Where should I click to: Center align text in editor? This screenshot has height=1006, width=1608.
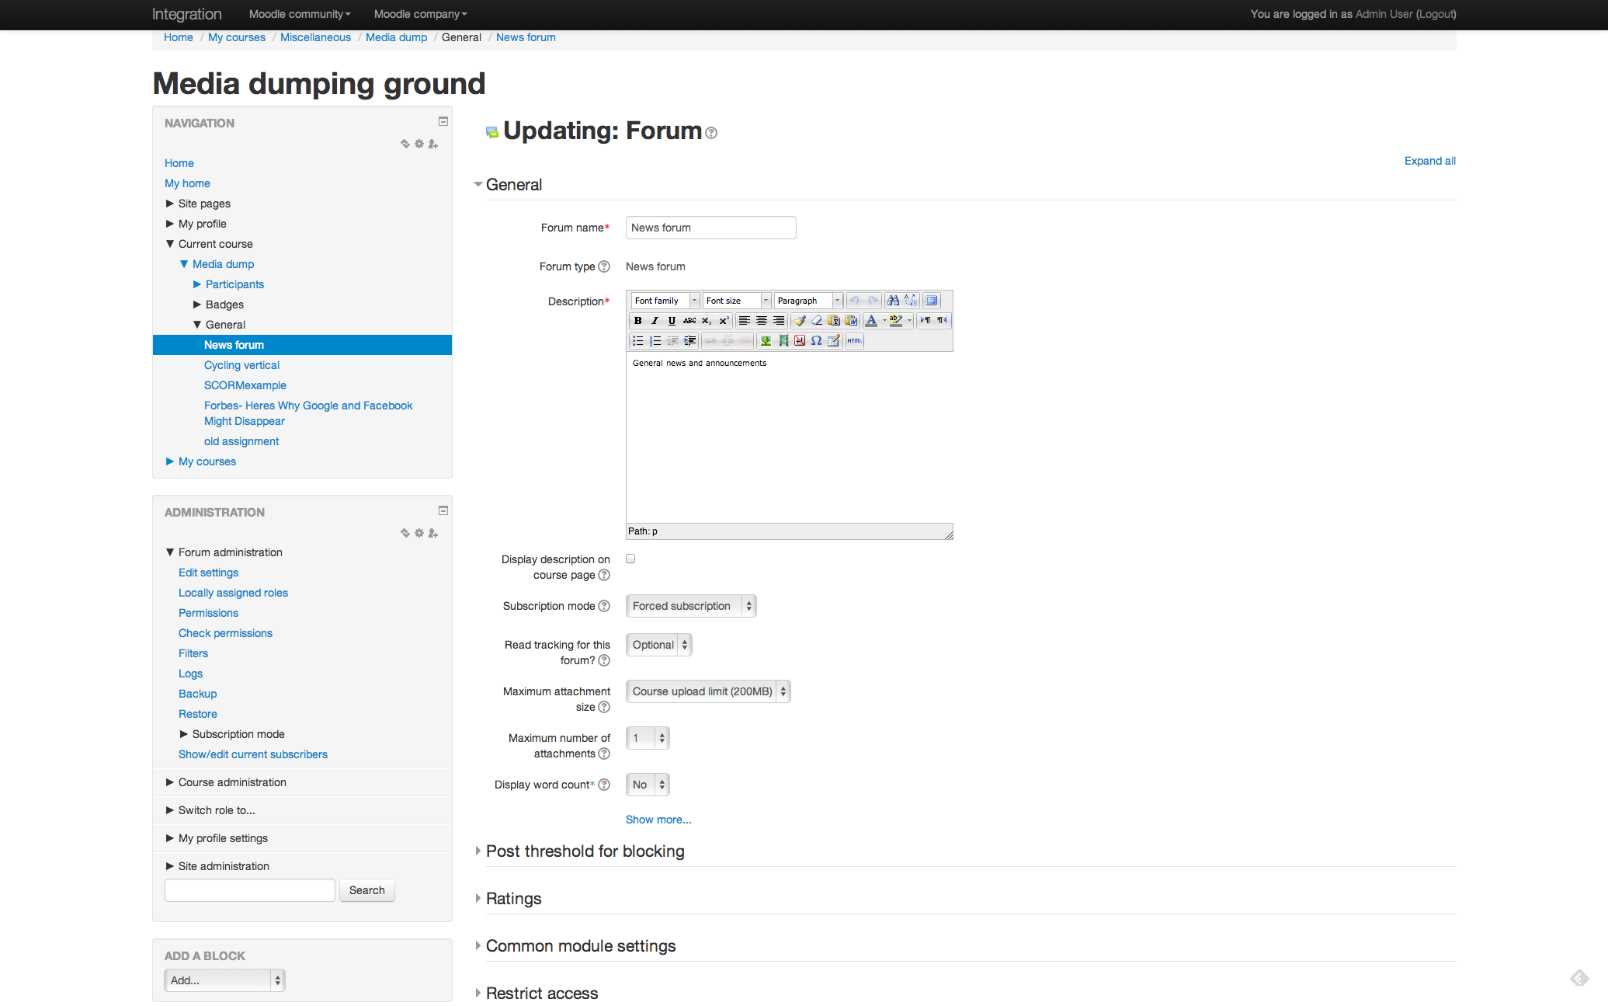tap(762, 320)
